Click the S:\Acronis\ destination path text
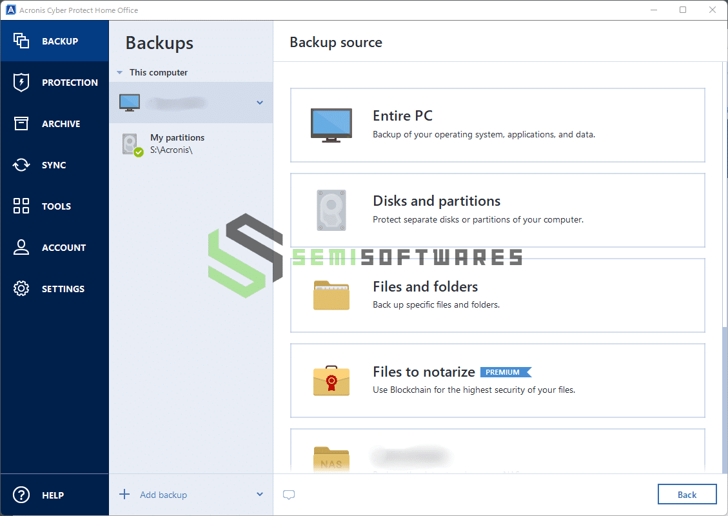 pos(172,150)
